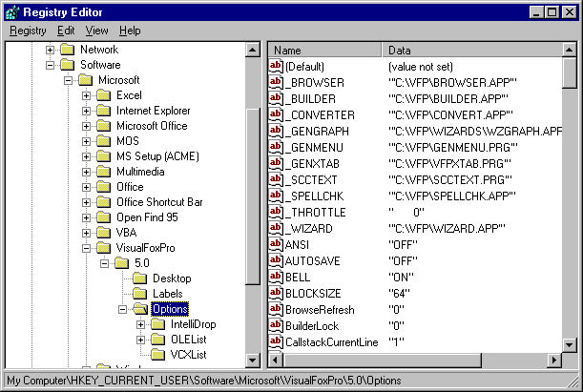Image resolution: width=583 pixels, height=392 pixels.
Task: Click the string icon beside BLOCKSIZE
Action: coord(277,294)
